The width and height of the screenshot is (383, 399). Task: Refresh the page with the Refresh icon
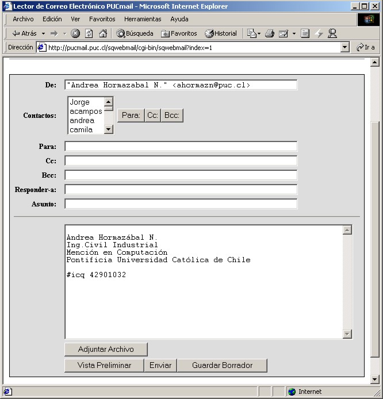tap(89, 33)
